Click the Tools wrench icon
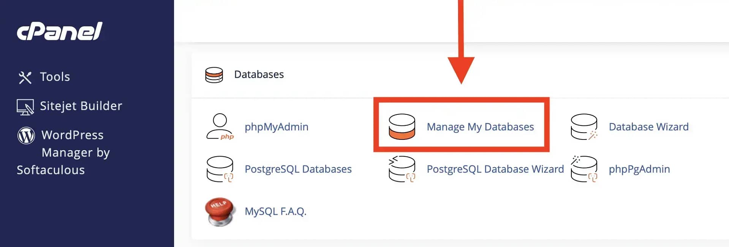The image size is (729, 247). 25,78
